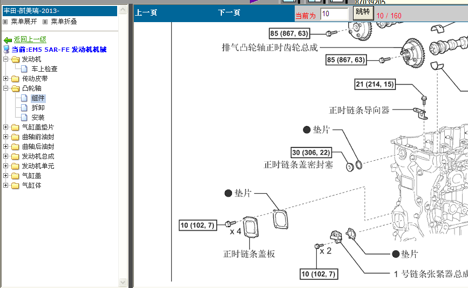This screenshot has height=288, width=468.
Task: Click the 发动机单元 folder icon
Action: coord(15,166)
